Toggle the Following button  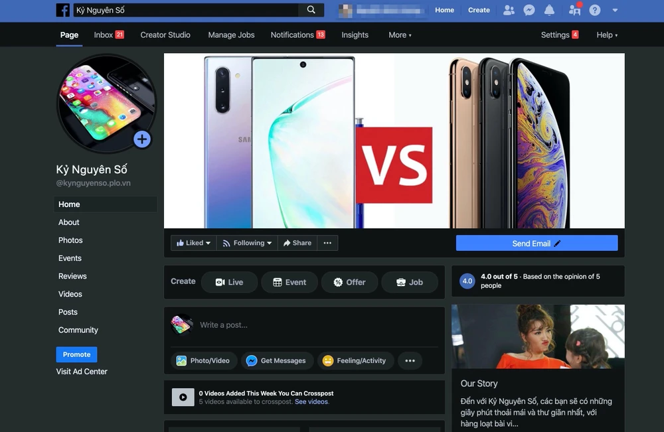(247, 243)
